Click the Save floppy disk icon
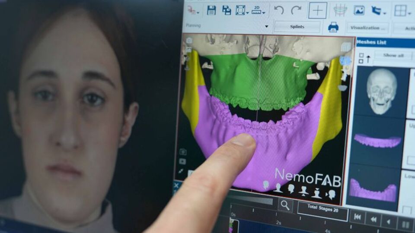The height and width of the screenshot is (233, 415). (x=211, y=10)
